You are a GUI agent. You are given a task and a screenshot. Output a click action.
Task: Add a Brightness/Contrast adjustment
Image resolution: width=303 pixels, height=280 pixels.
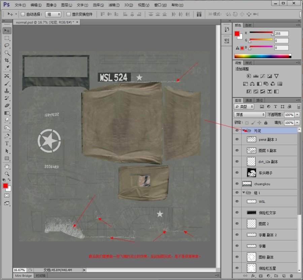point(249,76)
